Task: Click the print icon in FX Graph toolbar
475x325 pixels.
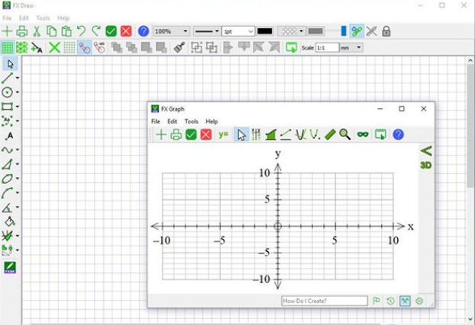Action: pyautogui.click(x=176, y=134)
